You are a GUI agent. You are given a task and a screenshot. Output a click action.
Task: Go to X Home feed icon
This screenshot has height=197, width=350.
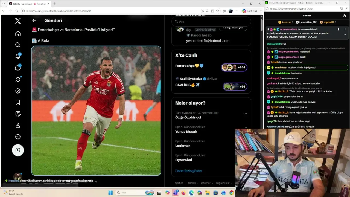click(18, 34)
